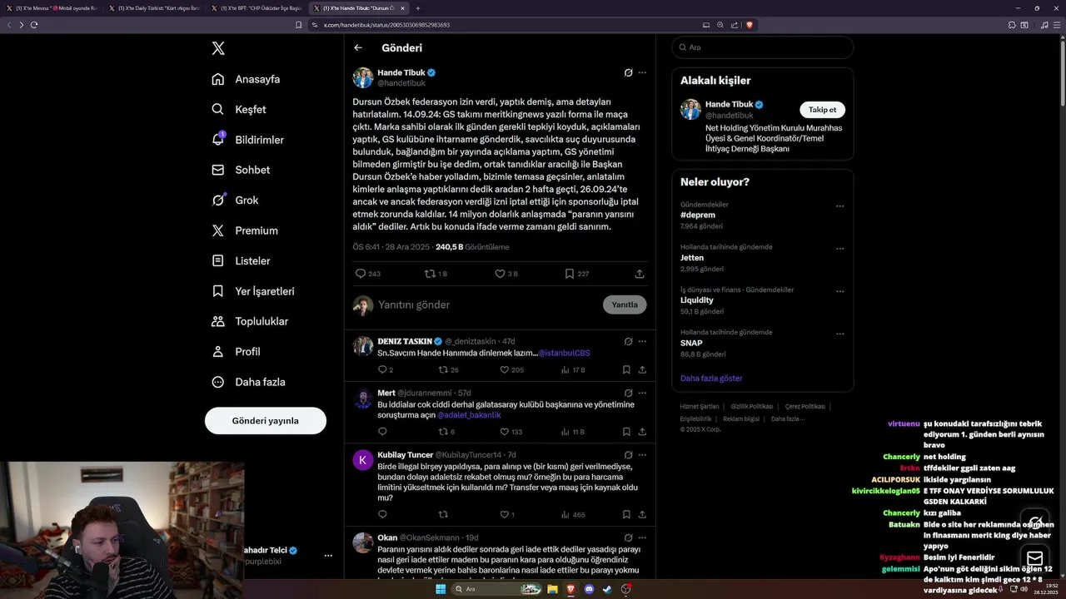Screen dimensions: 1066x599
Task: Open the @istanbulCBS mention link
Action: (564, 353)
